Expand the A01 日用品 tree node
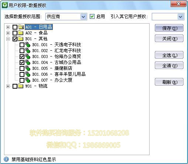The image size is (188, 164). coord(8,27)
